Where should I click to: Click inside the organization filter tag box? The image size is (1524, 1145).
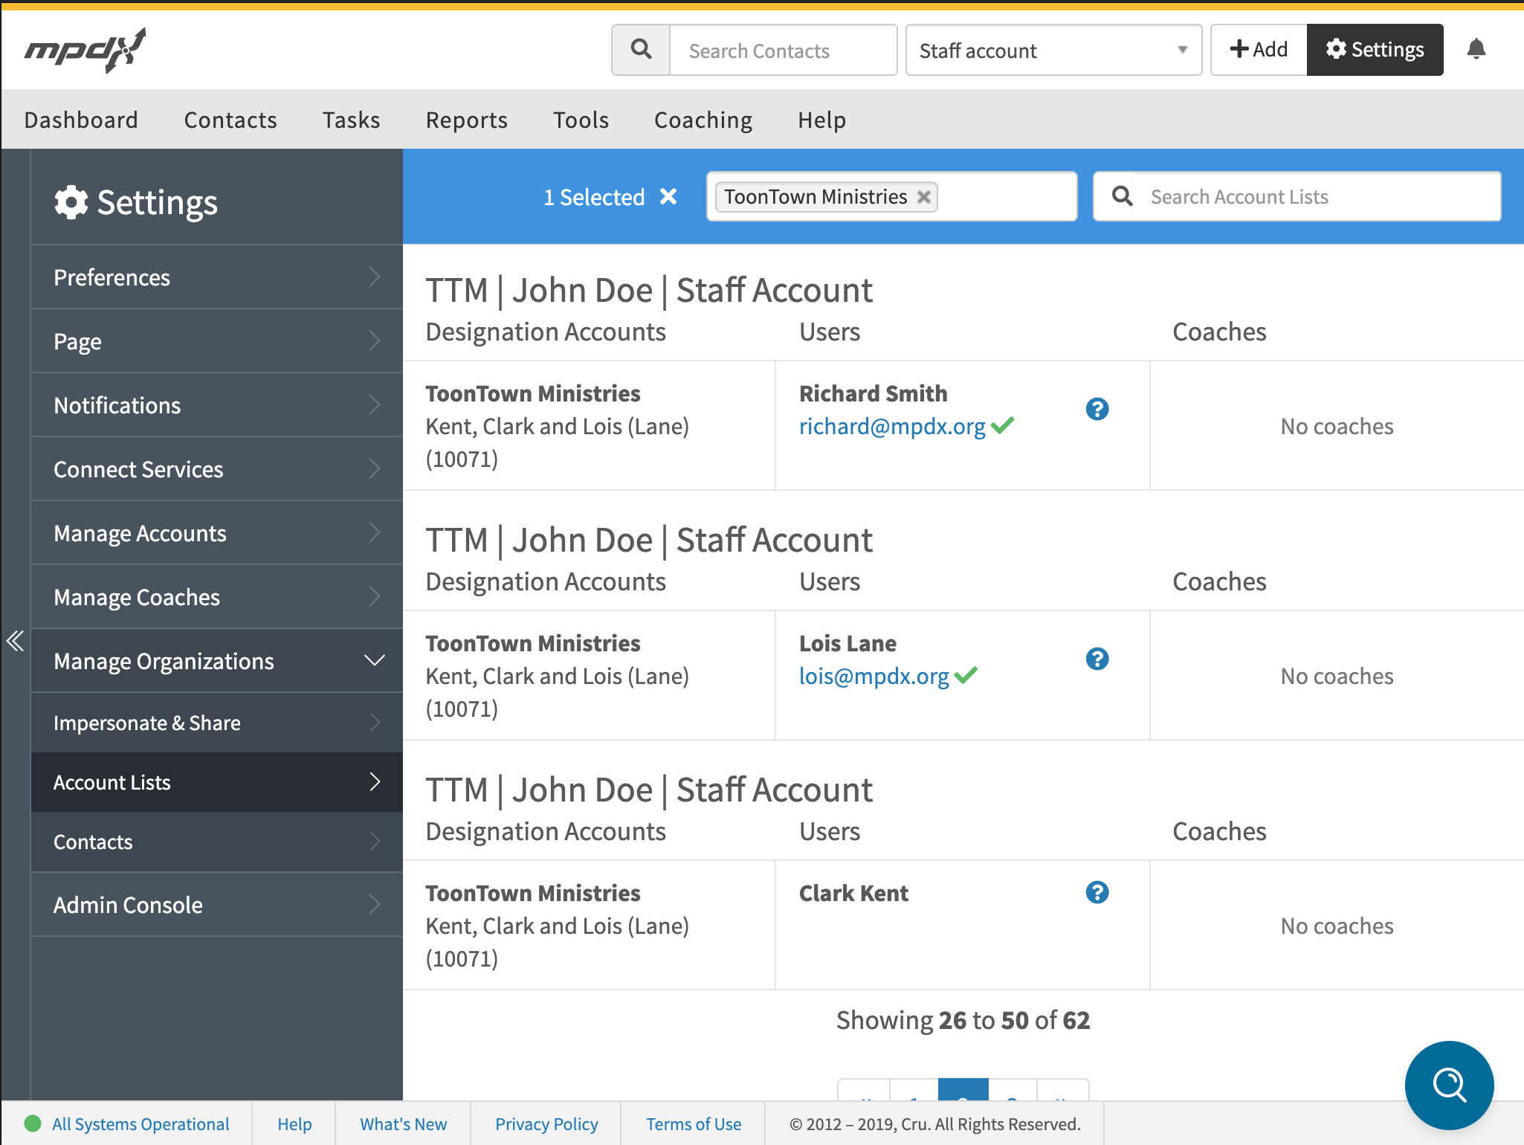891,196
